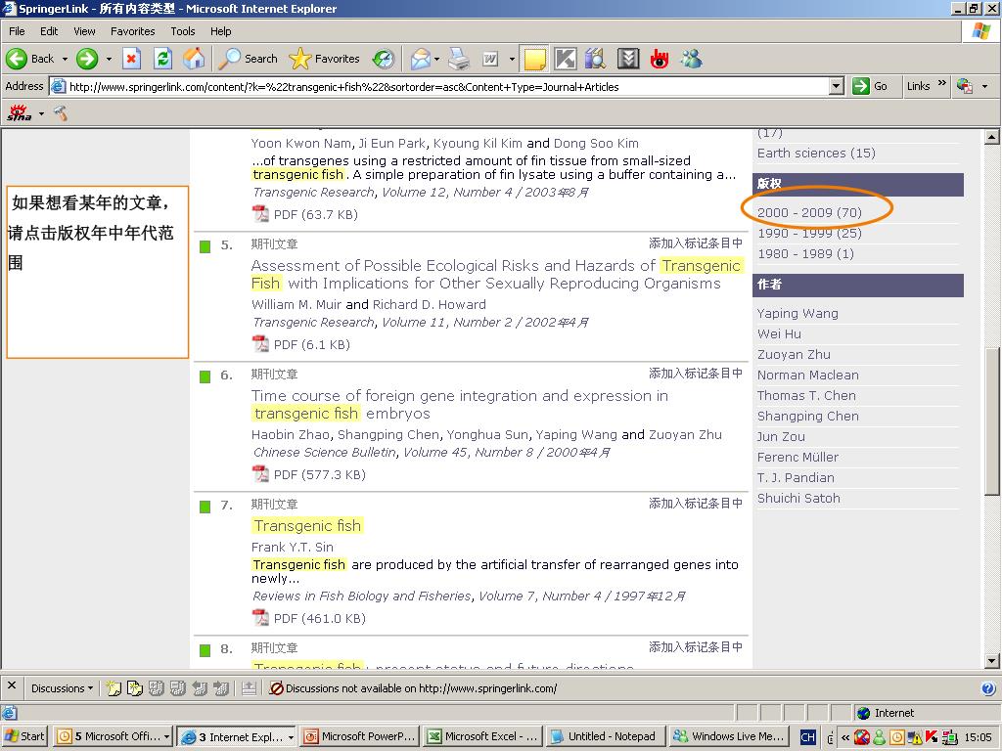Expand the Mail icon dropdown arrow
The image size is (1002, 751).
coord(437,59)
